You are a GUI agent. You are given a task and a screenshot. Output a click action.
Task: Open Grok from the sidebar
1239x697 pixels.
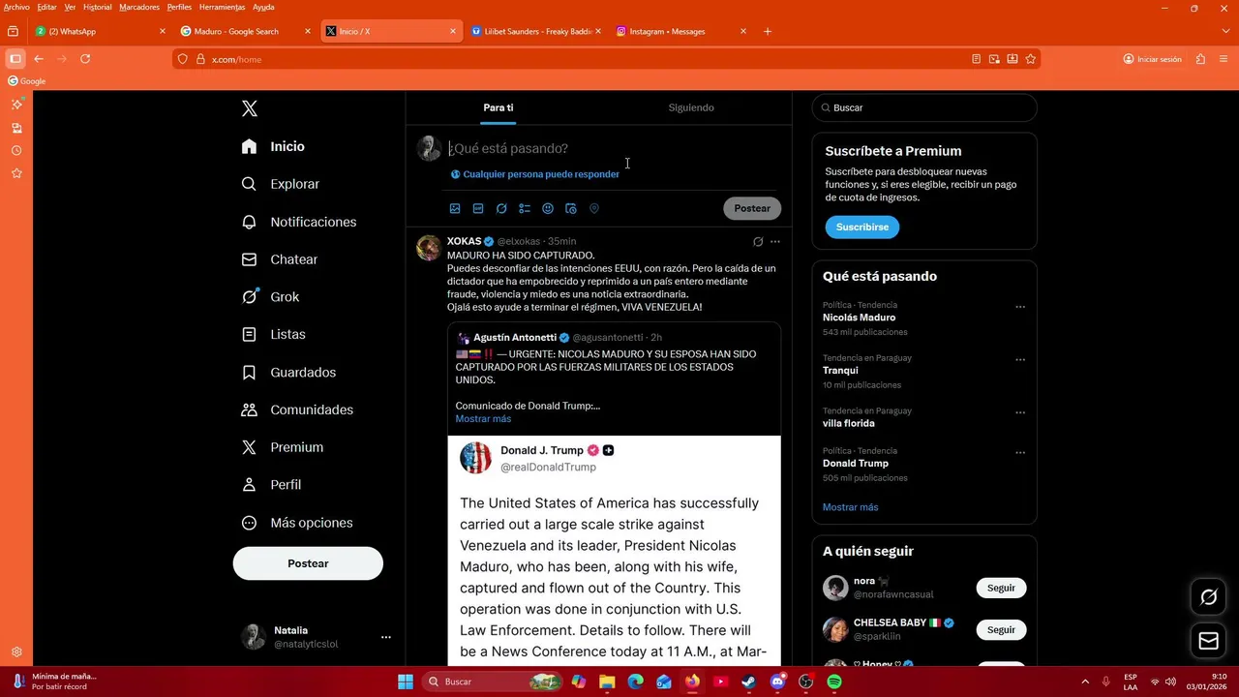[270, 297]
